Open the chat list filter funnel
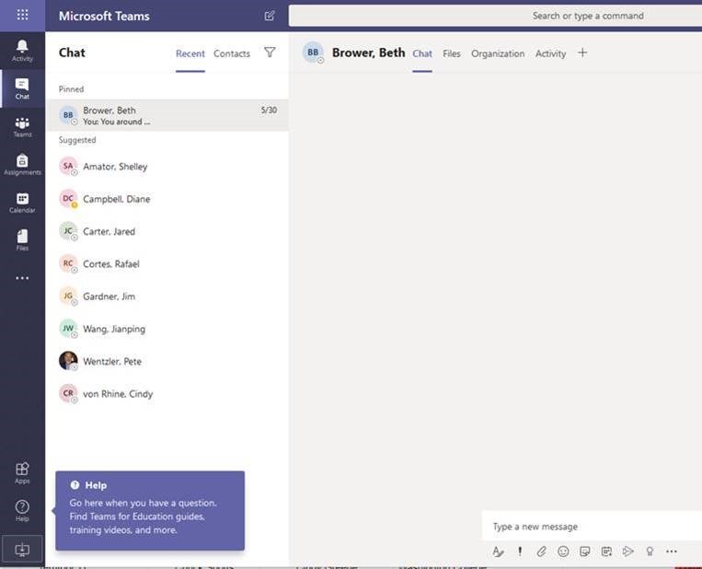702x569 pixels. point(270,52)
